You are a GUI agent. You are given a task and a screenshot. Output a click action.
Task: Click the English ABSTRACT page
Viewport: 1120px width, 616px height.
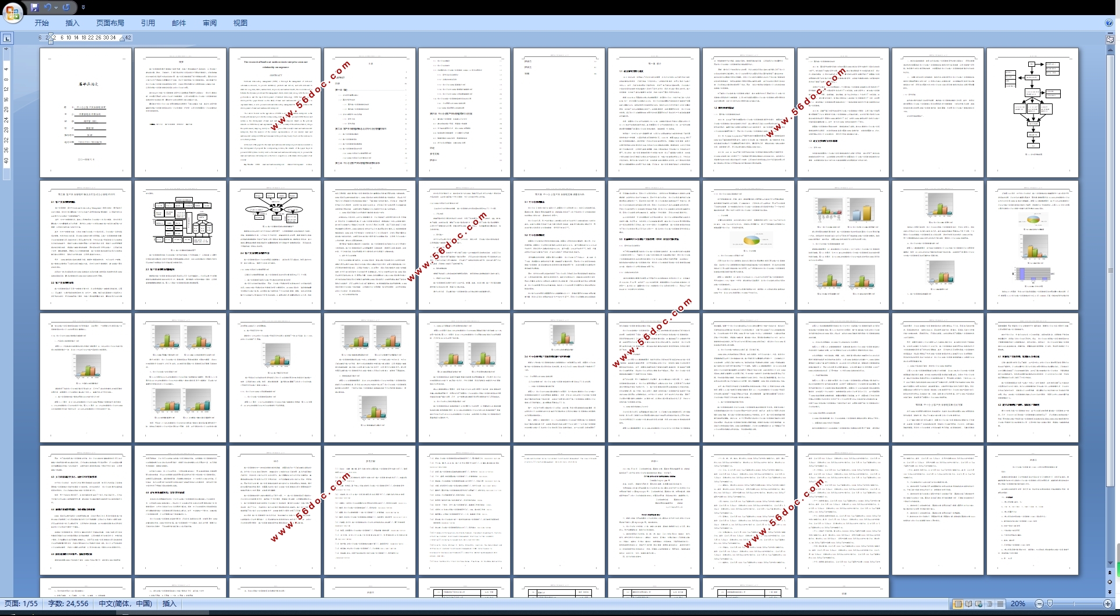coord(275,113)
